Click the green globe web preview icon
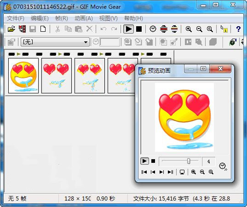247x207 pixels. (x=233, y=42)
